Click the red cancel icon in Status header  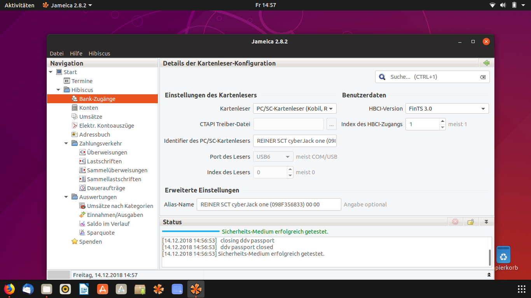[x=455, y=222]
